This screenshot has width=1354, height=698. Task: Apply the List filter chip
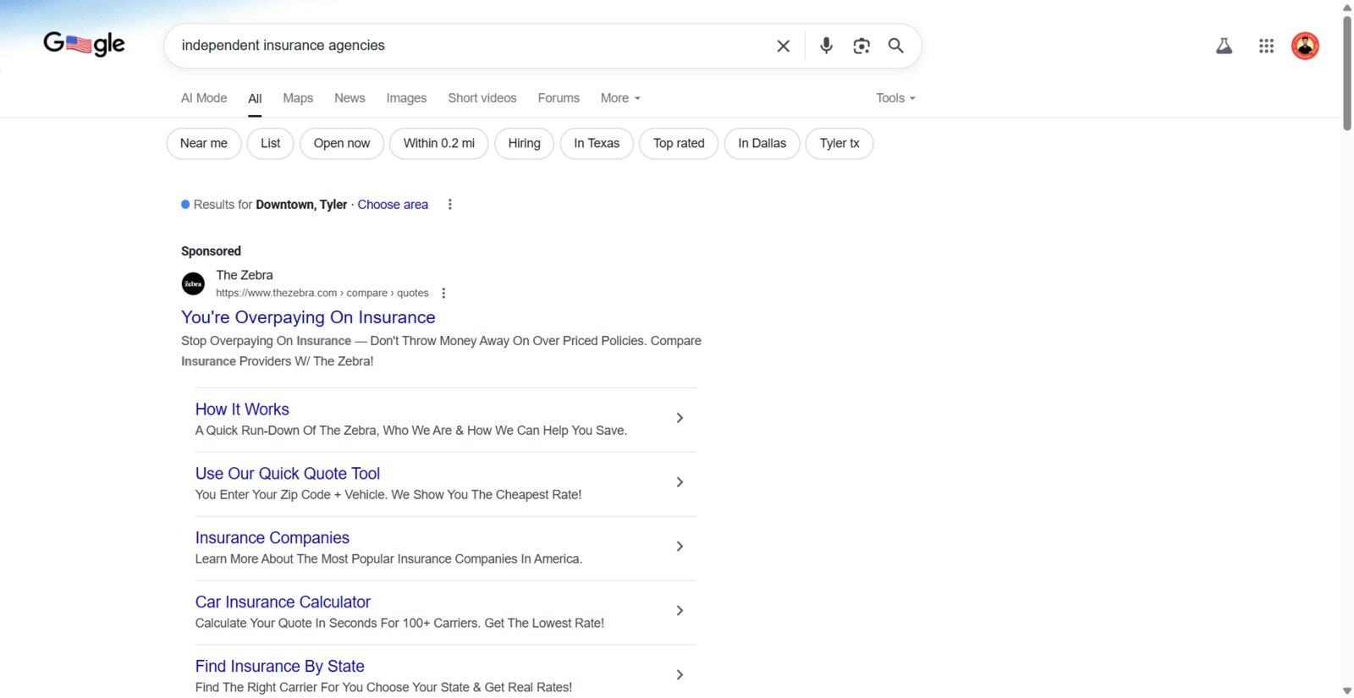pyautogui.click(x=271, y=144)
